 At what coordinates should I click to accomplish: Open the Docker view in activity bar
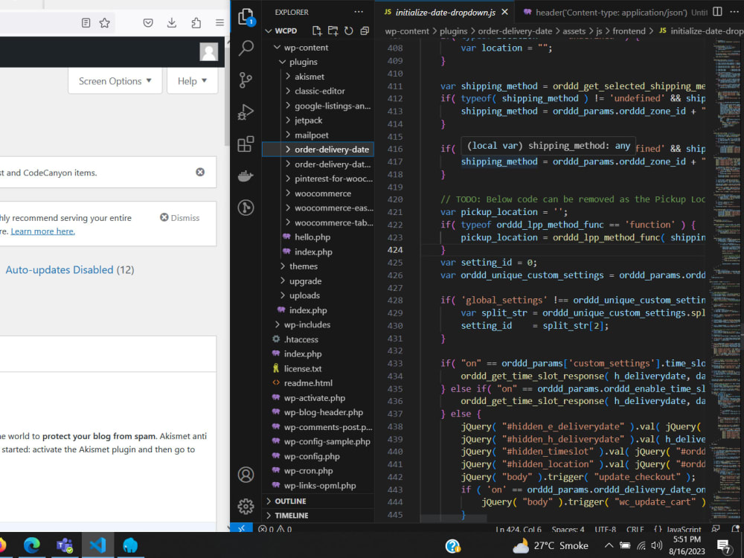point(246,176)
